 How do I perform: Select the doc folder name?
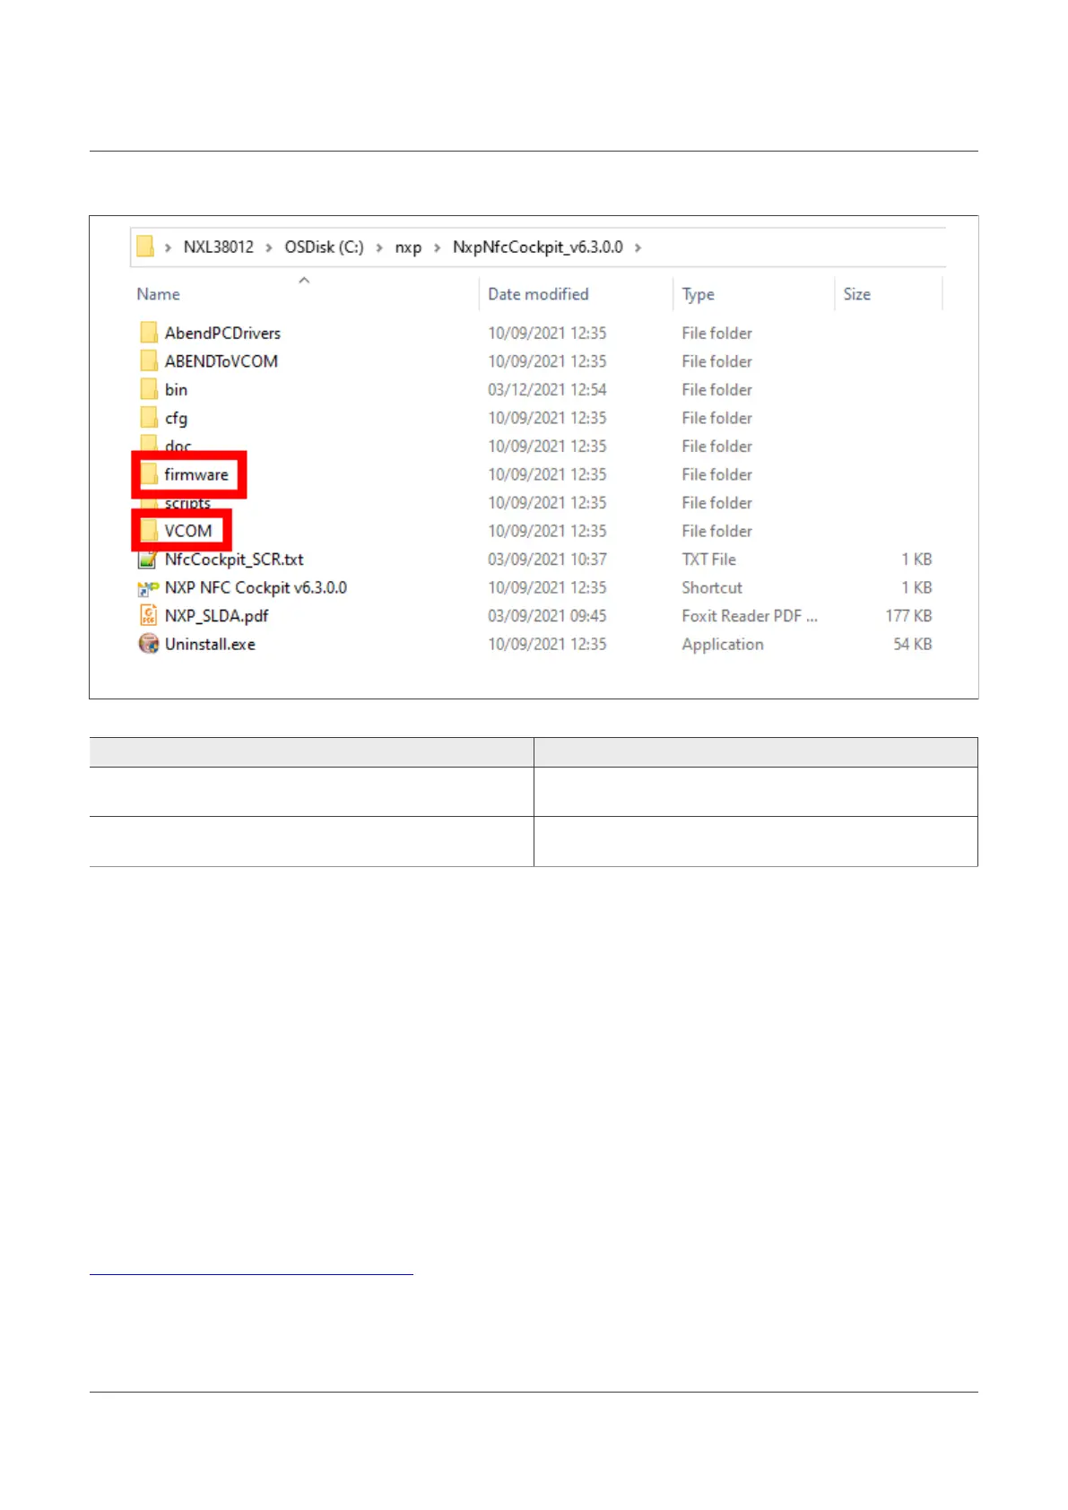pyautogui.click(x=178, y=446)
